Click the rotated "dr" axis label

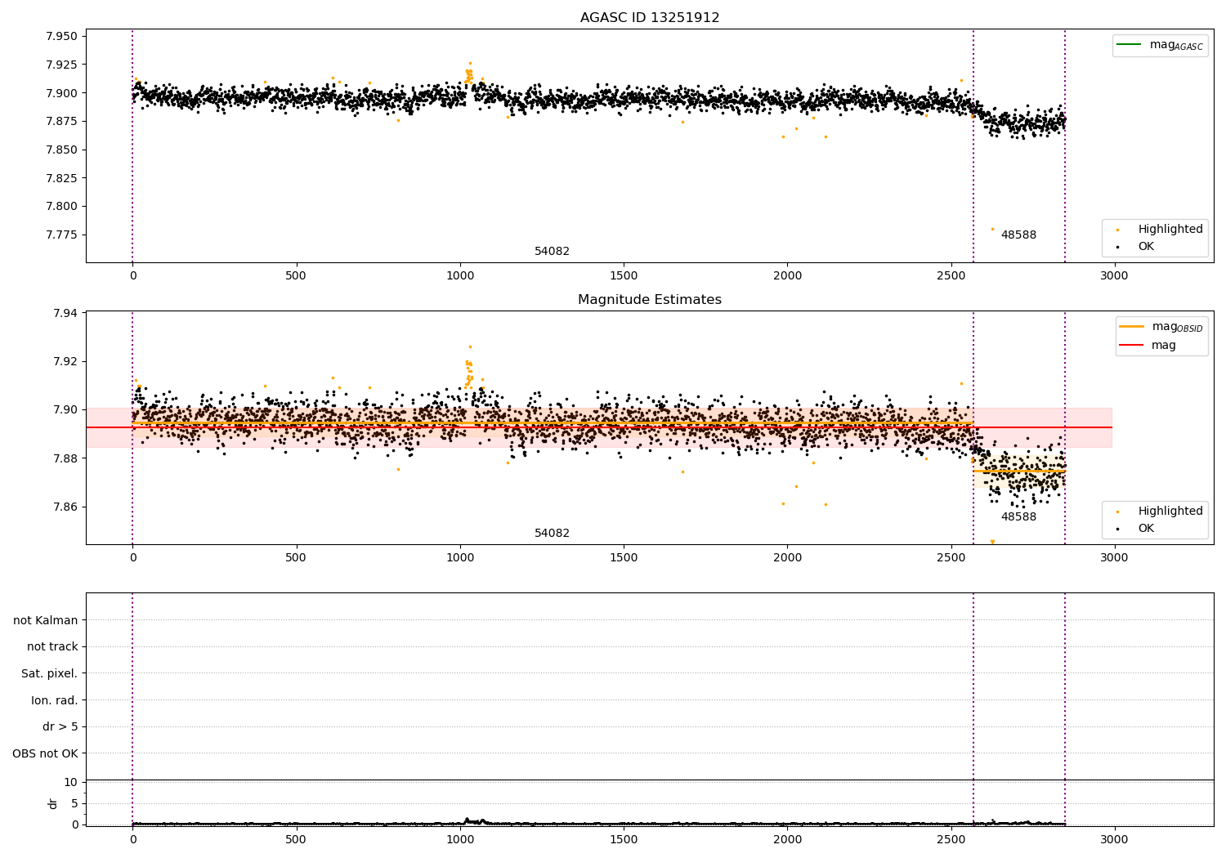[x=53, y=803]
